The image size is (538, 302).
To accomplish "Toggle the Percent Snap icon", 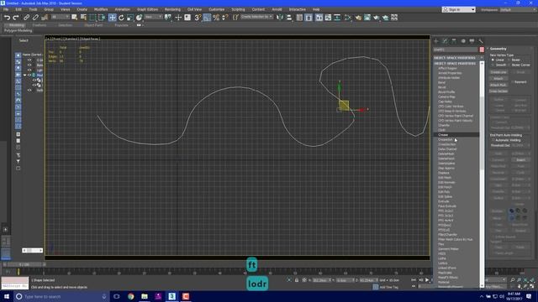I will point(216,18).
